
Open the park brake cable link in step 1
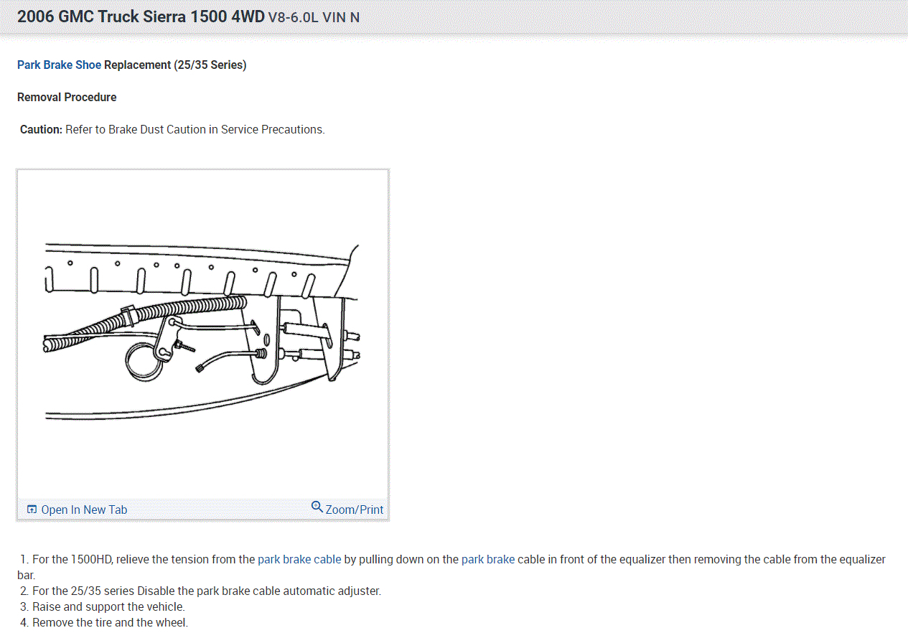click(299, 559)
